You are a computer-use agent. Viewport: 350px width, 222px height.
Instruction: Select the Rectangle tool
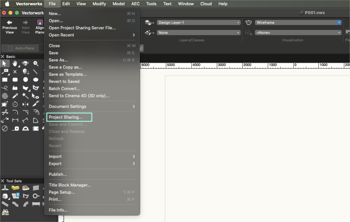5,80
